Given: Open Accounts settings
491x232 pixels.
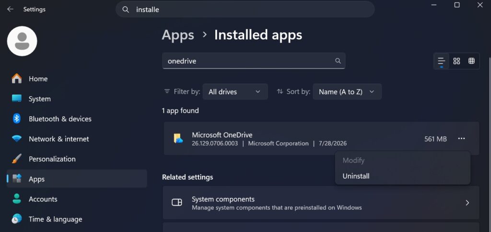Looking at the screenshot, I should (77, 199).
